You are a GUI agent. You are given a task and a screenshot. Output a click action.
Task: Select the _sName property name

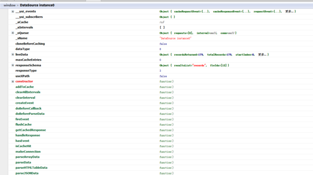[21, 38]
